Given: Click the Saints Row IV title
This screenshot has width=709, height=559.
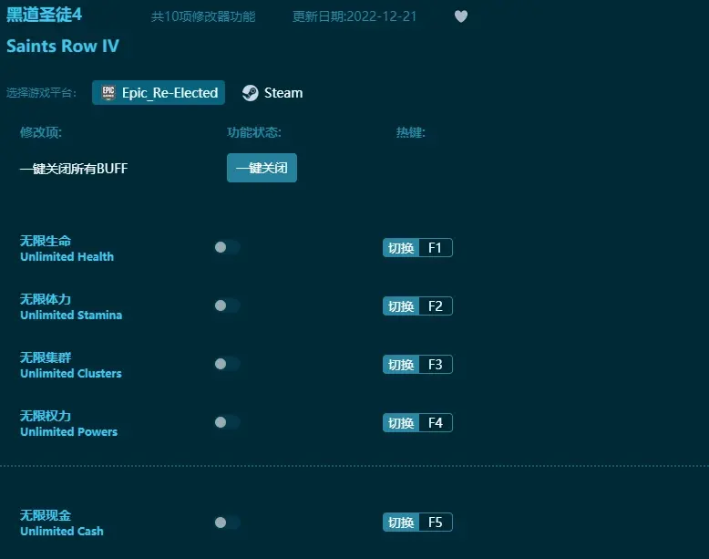Looking at the screenshot, I should pos(63,46).
